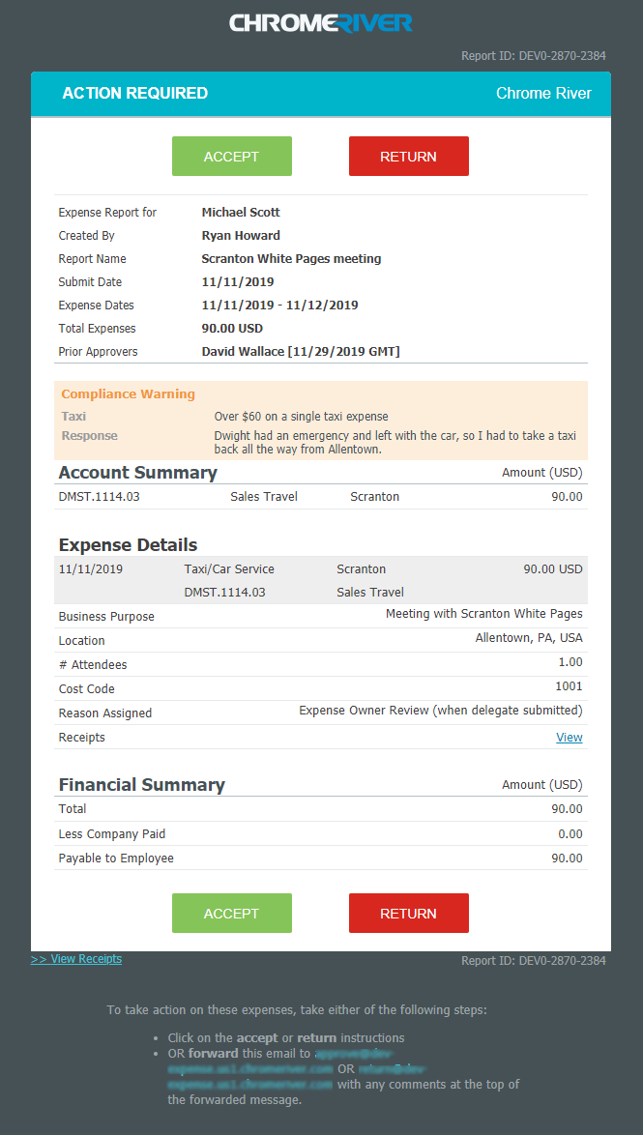
Task: Click the Chrome River logo at top
Action: 321,22
